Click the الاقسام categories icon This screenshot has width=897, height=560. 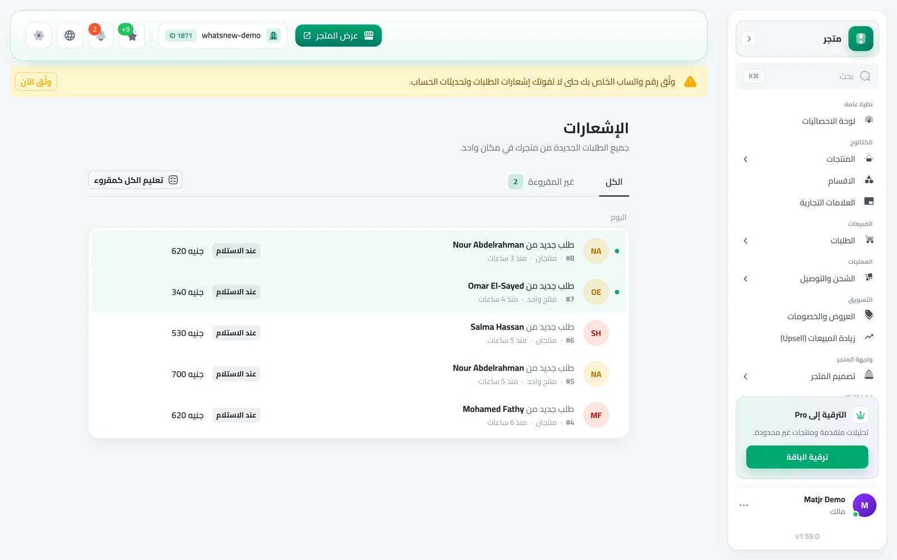(x=869, y=180)
